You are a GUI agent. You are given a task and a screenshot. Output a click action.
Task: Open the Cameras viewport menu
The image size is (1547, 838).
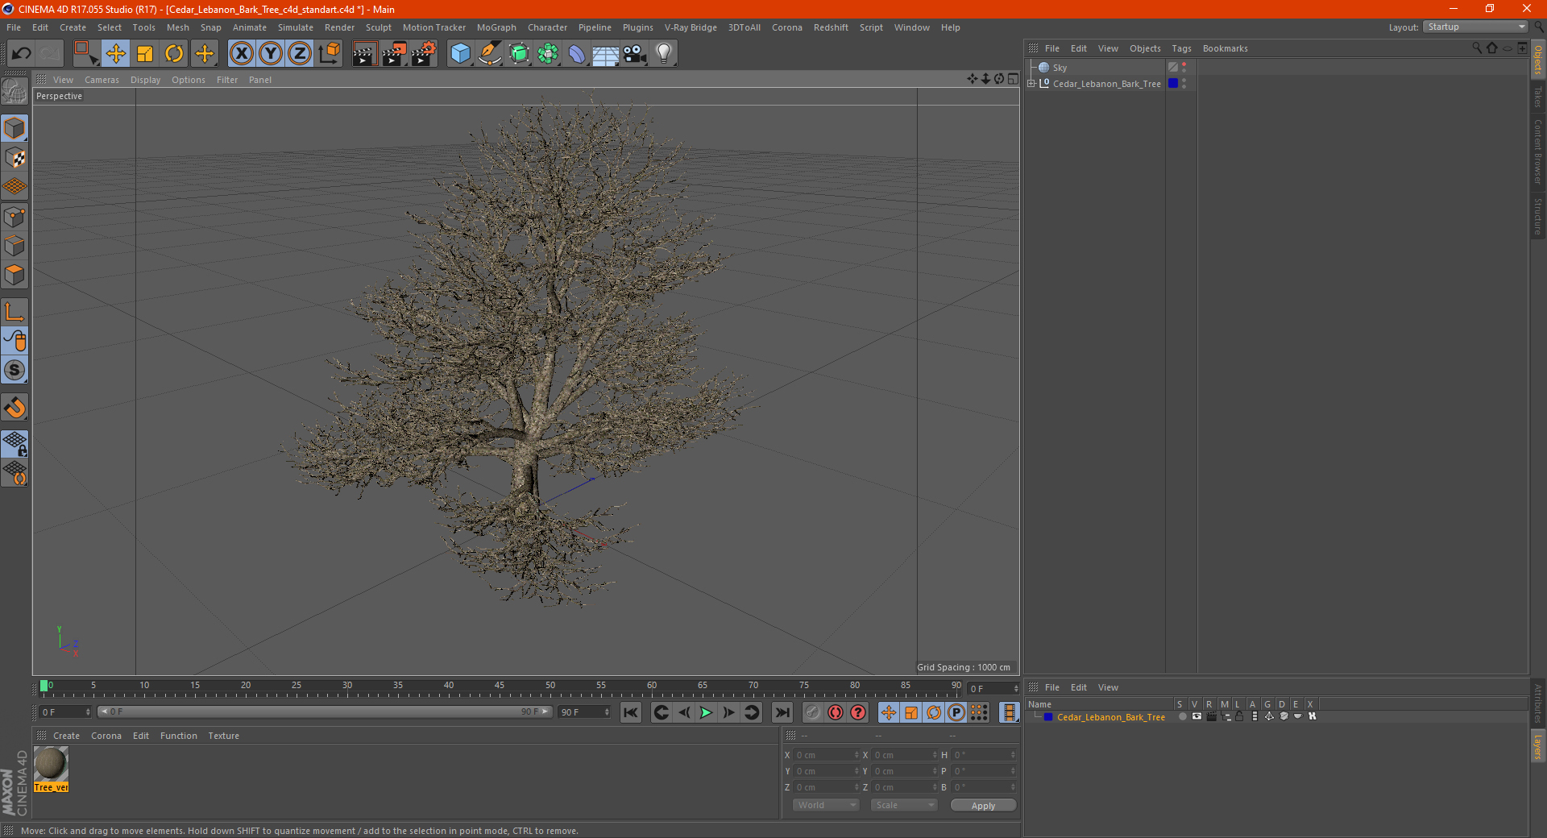tap(102, 80)
